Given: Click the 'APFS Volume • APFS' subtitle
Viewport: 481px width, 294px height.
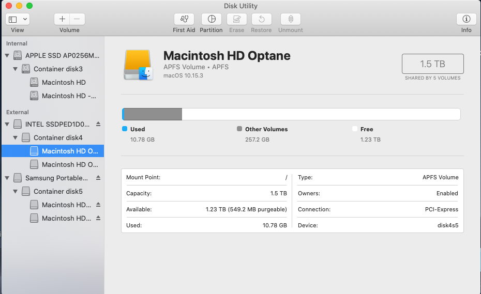Looking at the screenshot, I should click(x=196, y=67).
